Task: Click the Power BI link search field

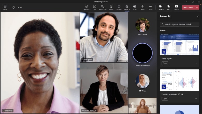Action: [x=179, y=24]
